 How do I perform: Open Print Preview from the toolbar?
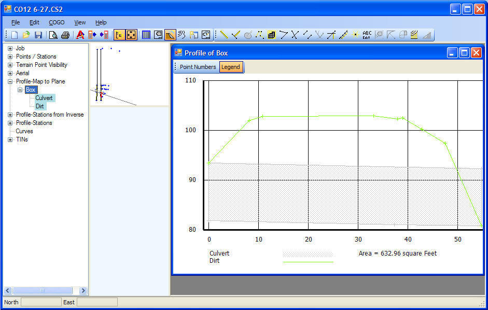(53, 35)
